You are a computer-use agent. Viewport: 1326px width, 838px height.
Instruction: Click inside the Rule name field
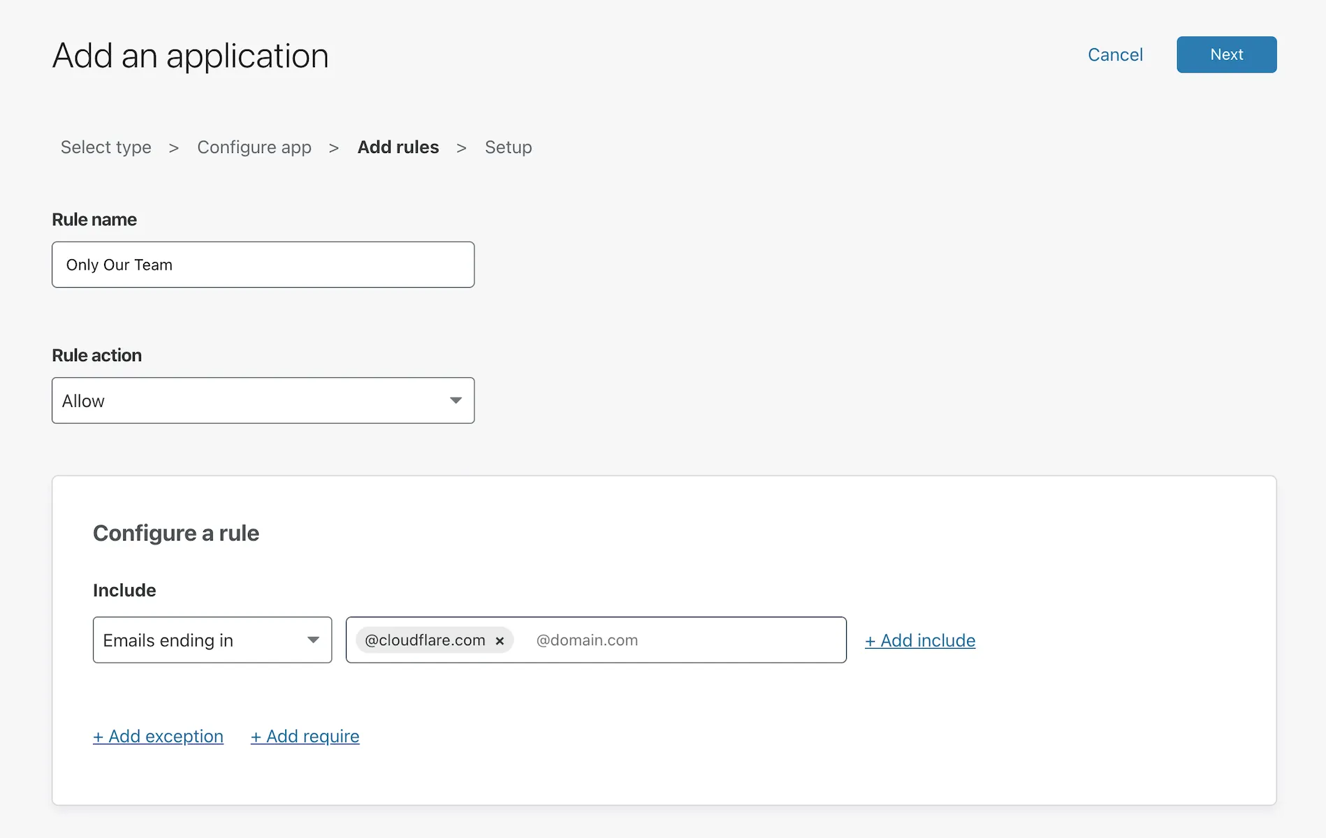pyautogui.click(x=263, y=265)
